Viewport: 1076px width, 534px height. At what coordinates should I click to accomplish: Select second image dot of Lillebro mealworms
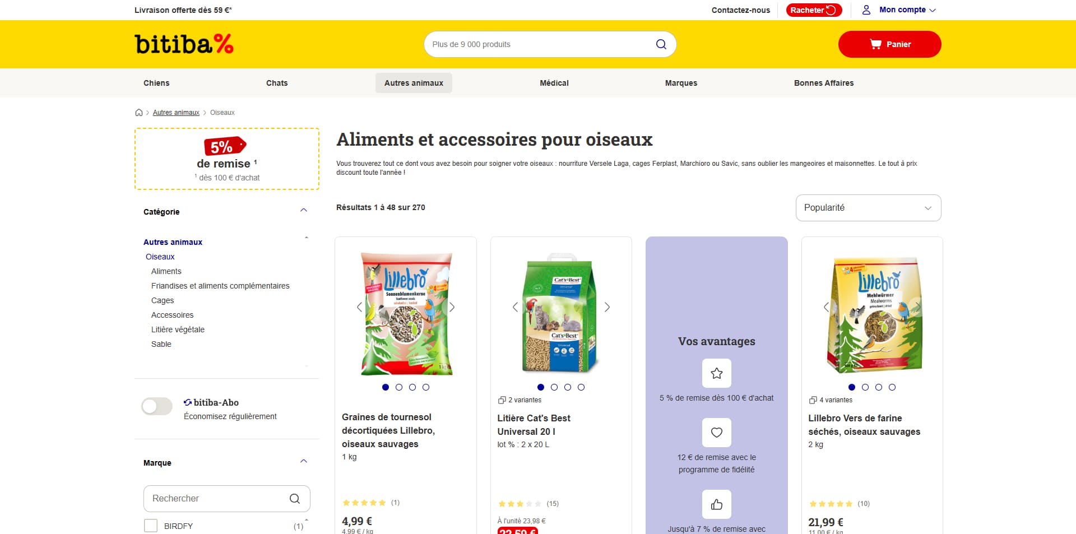point(865,387)
